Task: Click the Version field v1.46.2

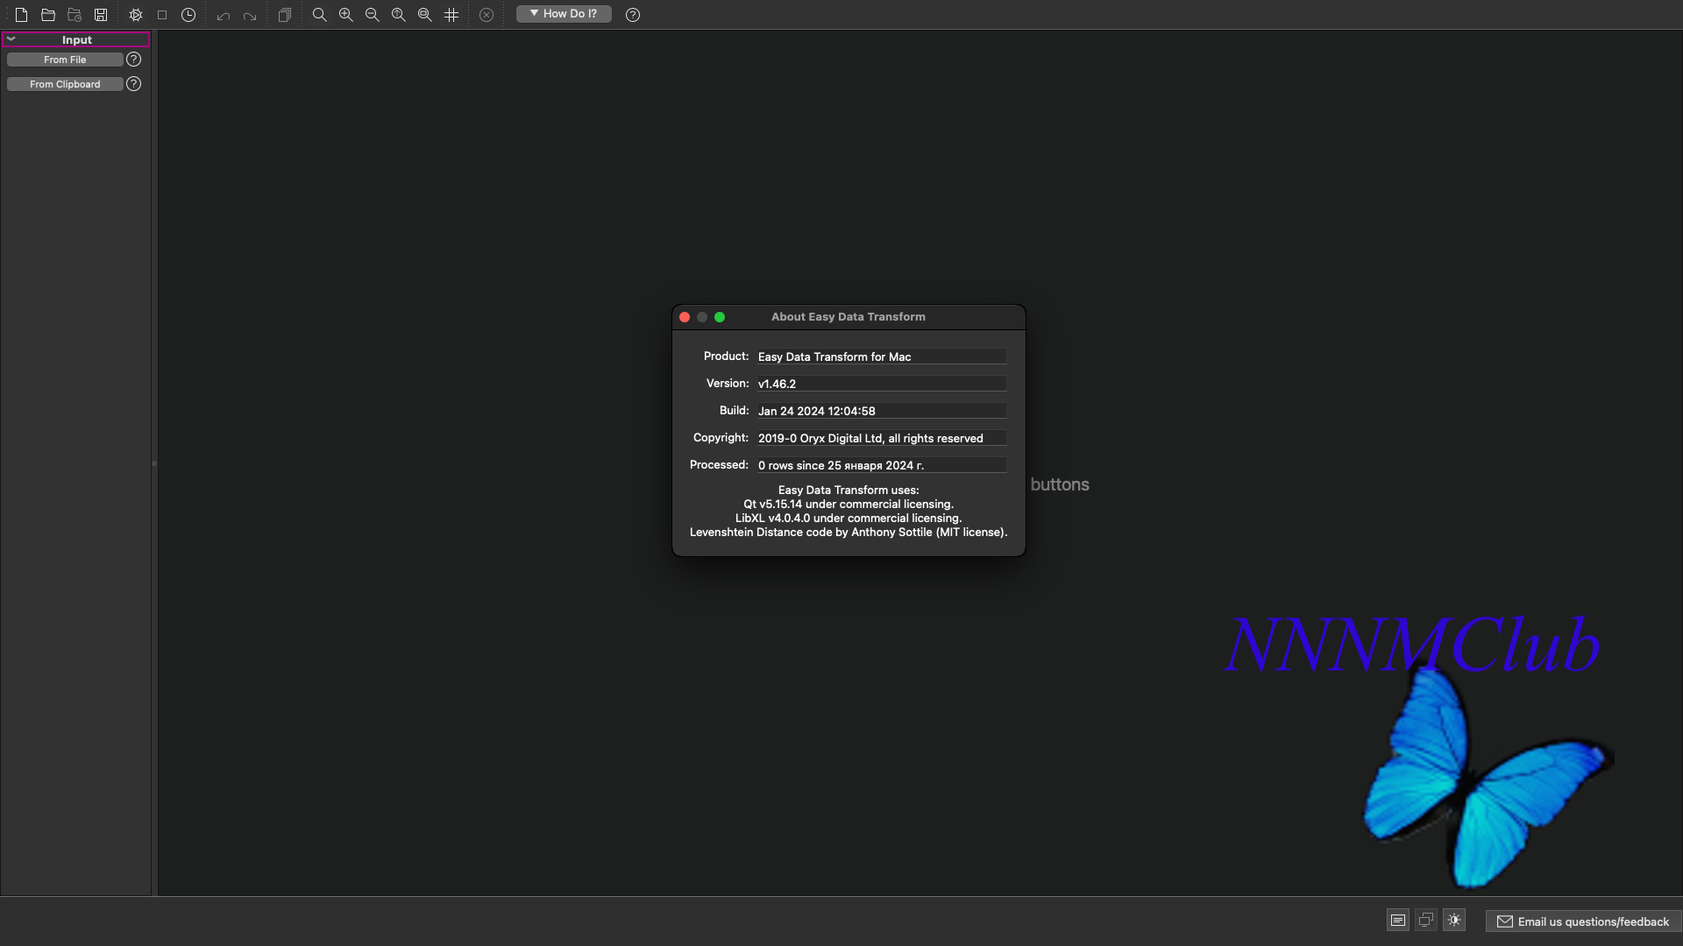Action: point(881,384)
